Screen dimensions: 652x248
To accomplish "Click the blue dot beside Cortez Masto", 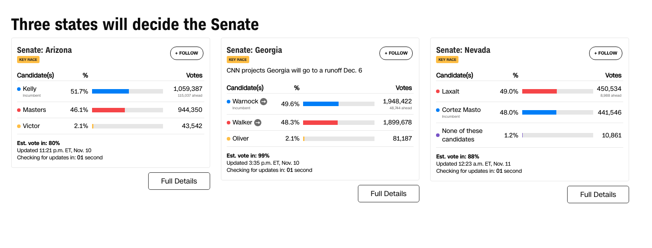I will (x=438, y=110).
